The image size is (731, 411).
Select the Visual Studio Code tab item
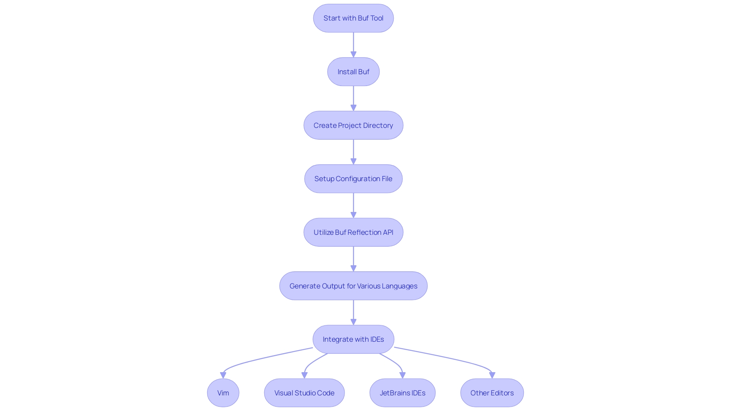pos(304,392)
